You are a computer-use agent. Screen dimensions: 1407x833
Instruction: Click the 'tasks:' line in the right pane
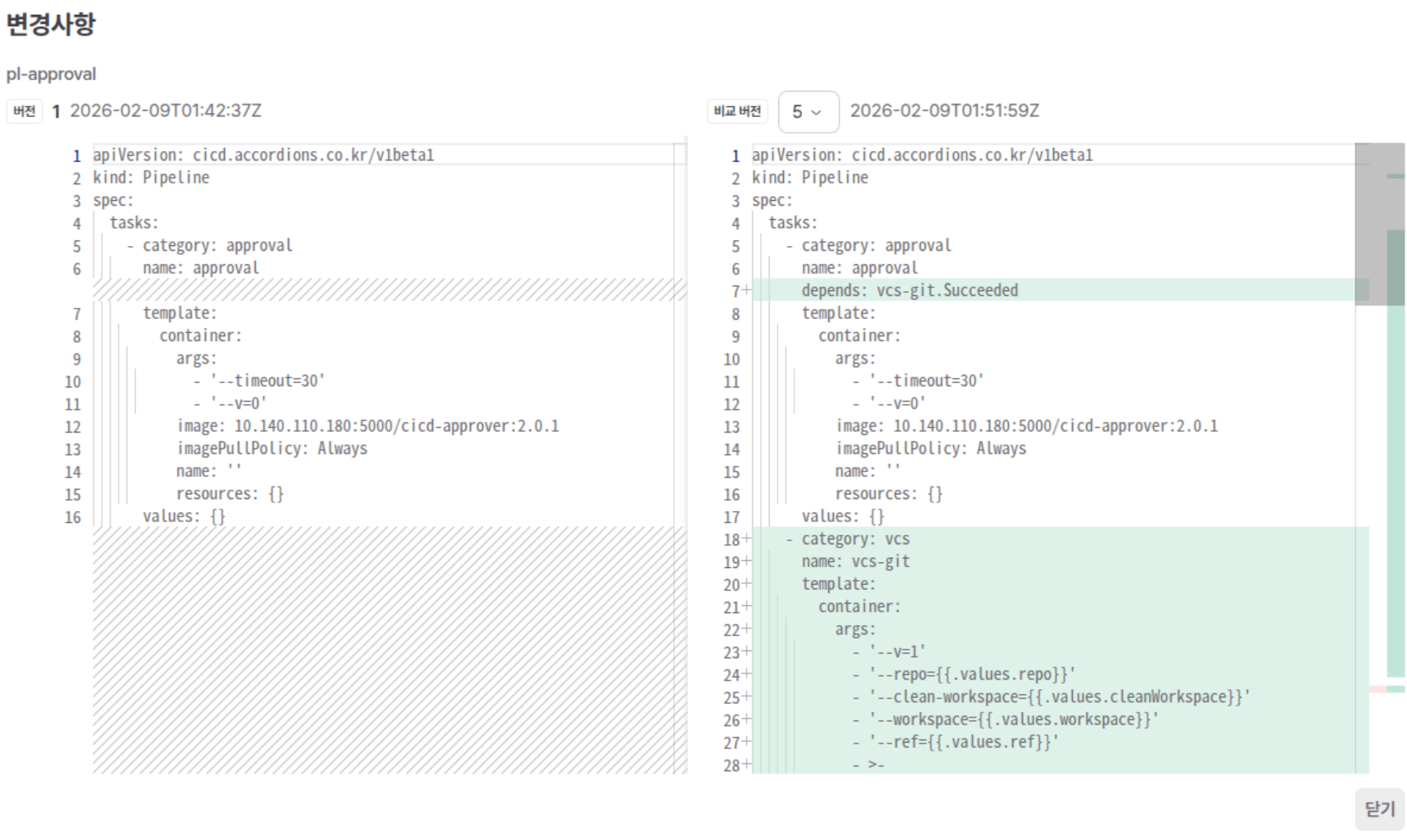[x=793, y=223]
